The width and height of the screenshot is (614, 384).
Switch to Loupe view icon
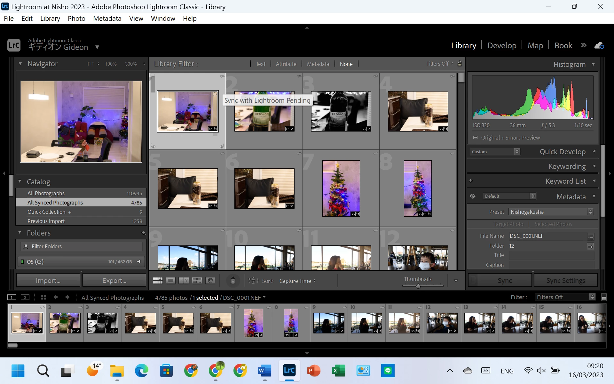[x=171, y=281]
